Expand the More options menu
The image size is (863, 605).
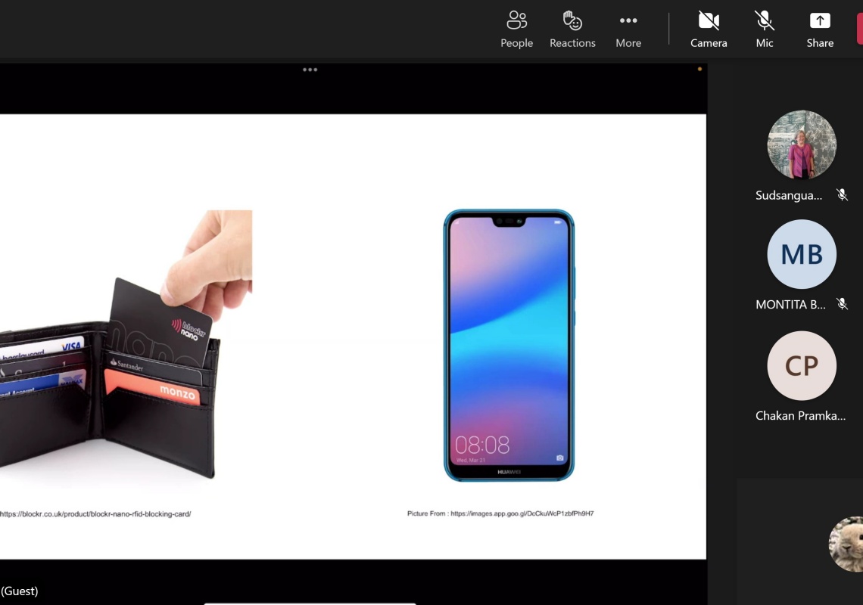pos(628,29)
